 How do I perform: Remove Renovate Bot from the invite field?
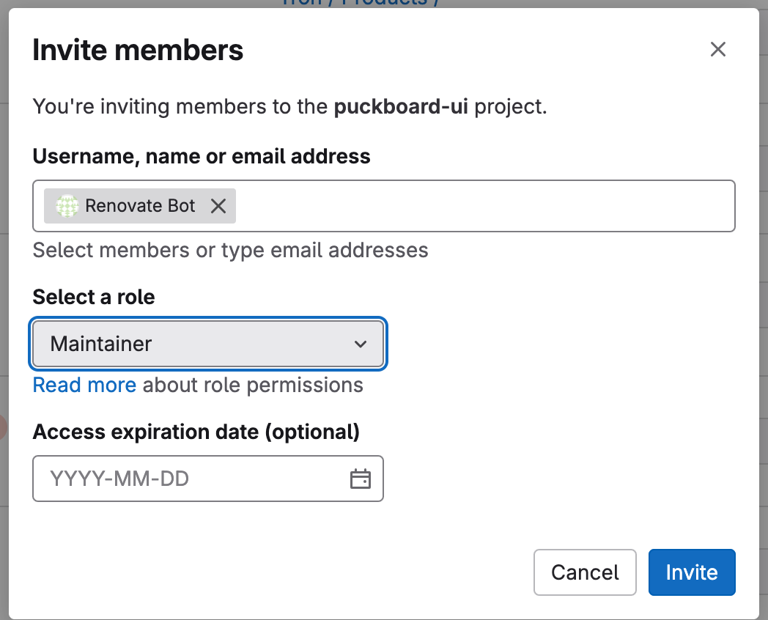point(218,206)
